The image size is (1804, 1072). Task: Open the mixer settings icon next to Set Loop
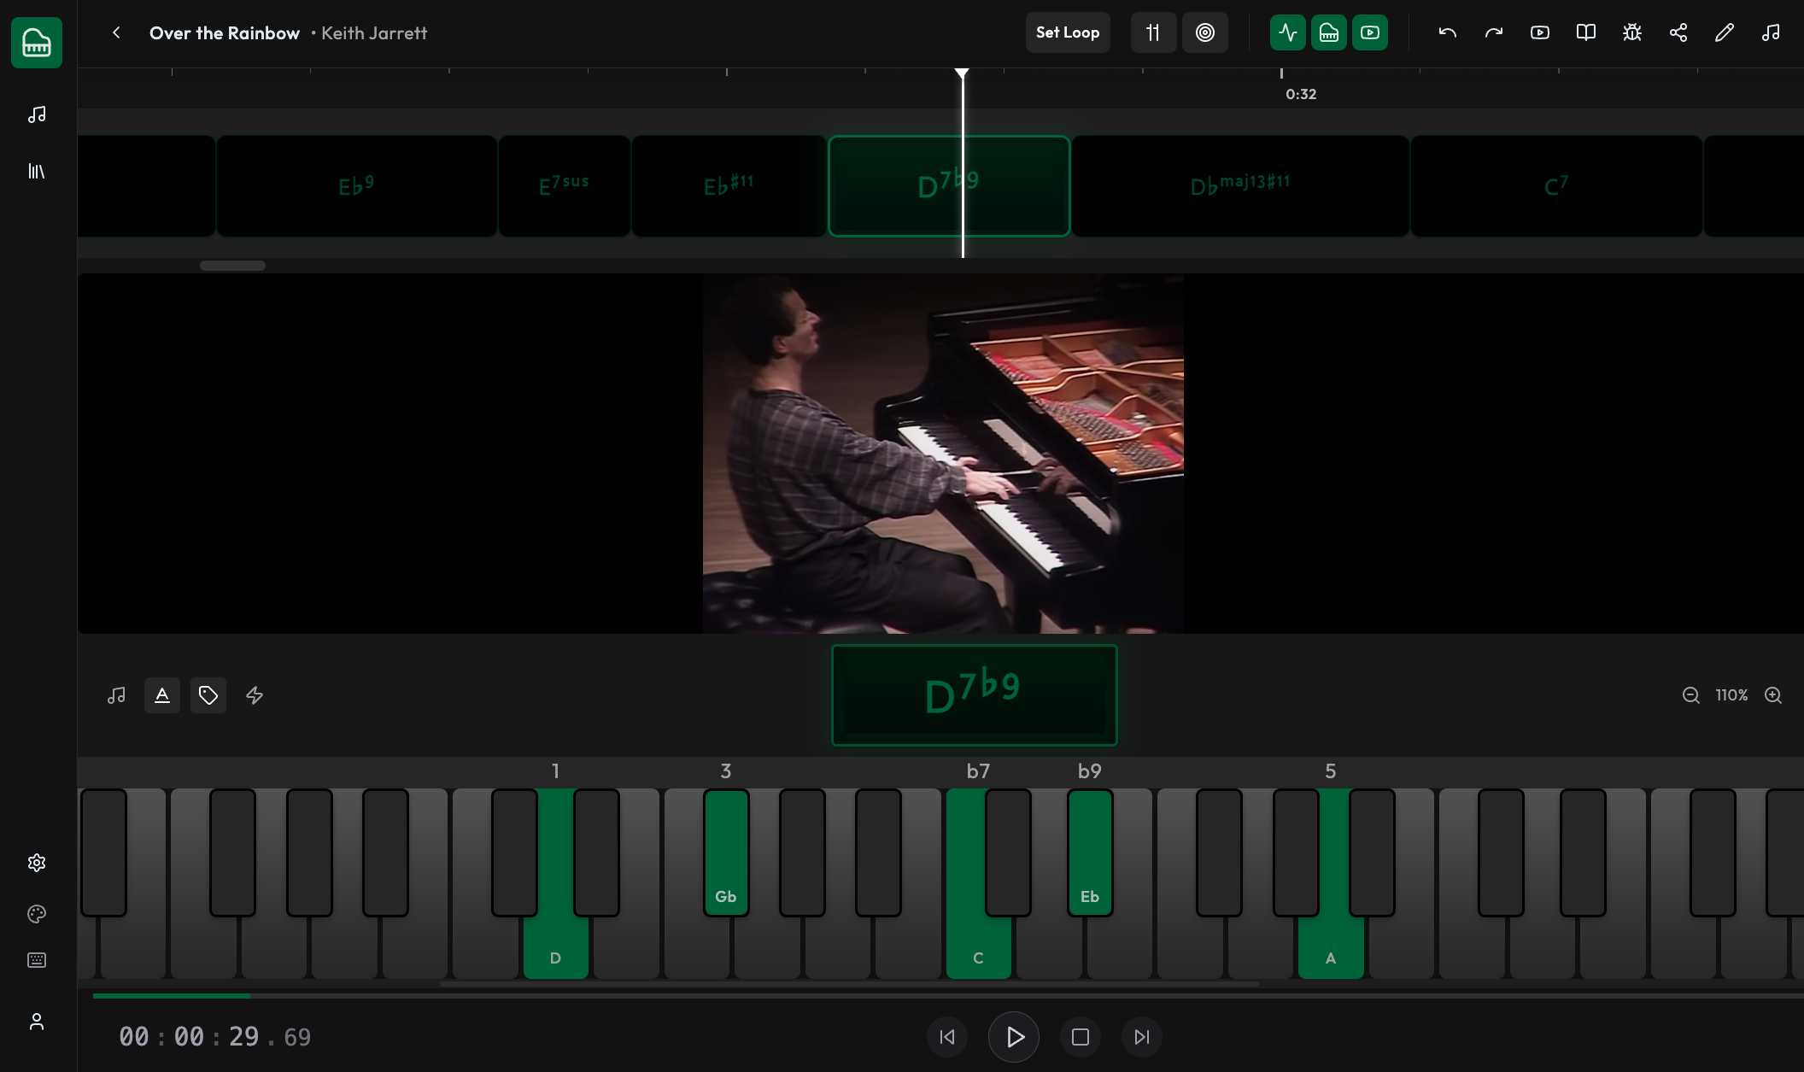[1153, 32]
